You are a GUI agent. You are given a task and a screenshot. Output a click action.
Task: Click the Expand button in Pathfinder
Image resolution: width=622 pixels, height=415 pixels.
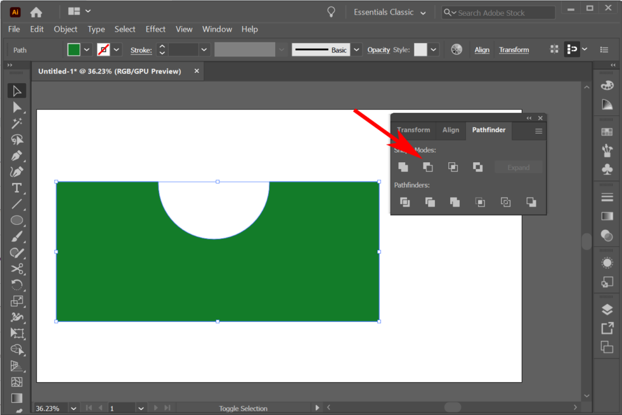(519, 168)
